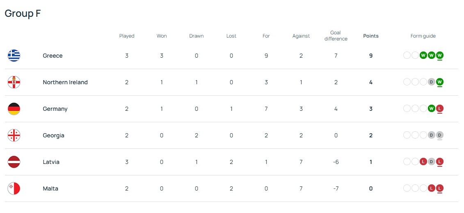Image resolution: width=464 pixels, height=213 pixels.
Task: Click the Latvia flag icon
Action: 14,162
